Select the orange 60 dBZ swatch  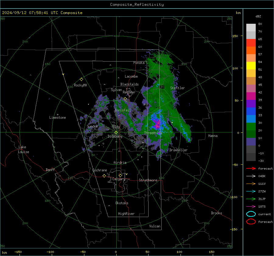(251, 50)
